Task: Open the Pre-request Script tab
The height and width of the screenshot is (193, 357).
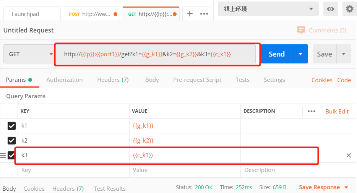Action: point(197,80)
